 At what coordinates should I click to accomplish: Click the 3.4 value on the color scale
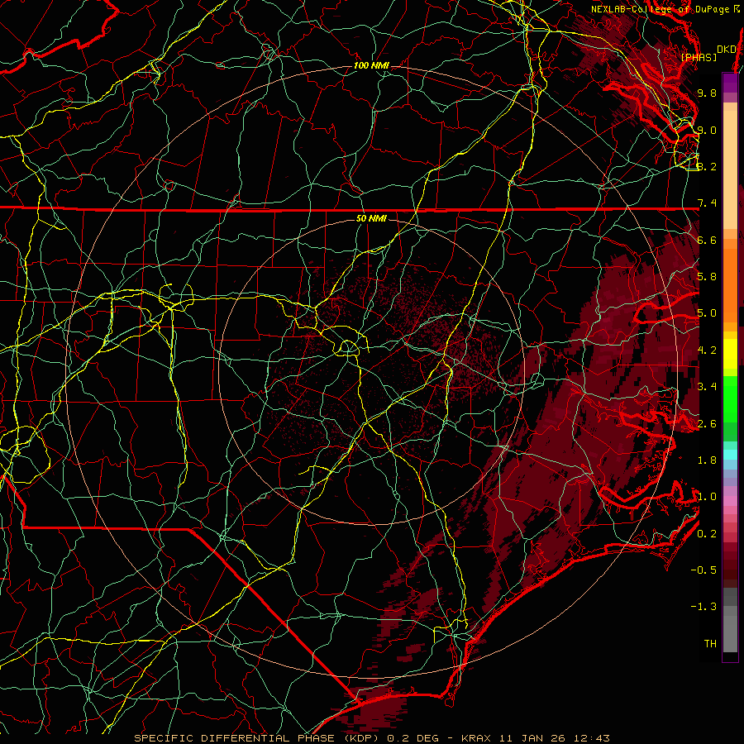pyautogui.click(x=707, y=387)
